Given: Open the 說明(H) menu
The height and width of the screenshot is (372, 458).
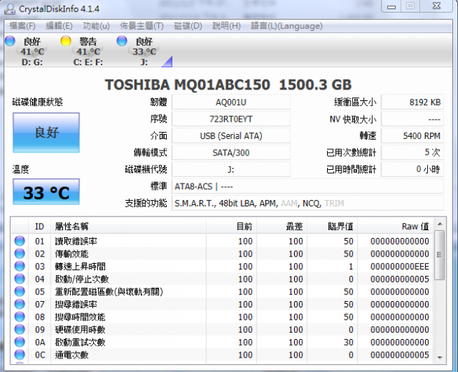Looking at the screenshot, I should click(x=226, y=26).
